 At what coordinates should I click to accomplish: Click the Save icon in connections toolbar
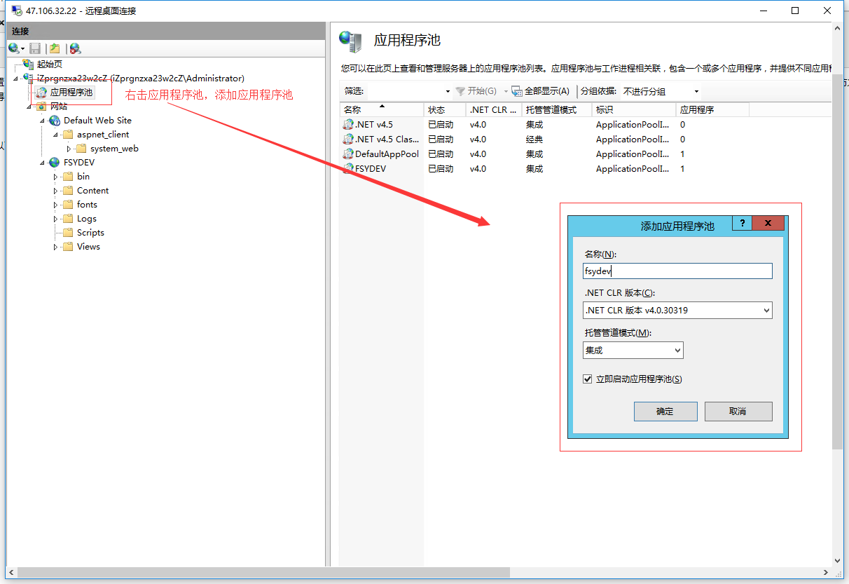(34, 48)
